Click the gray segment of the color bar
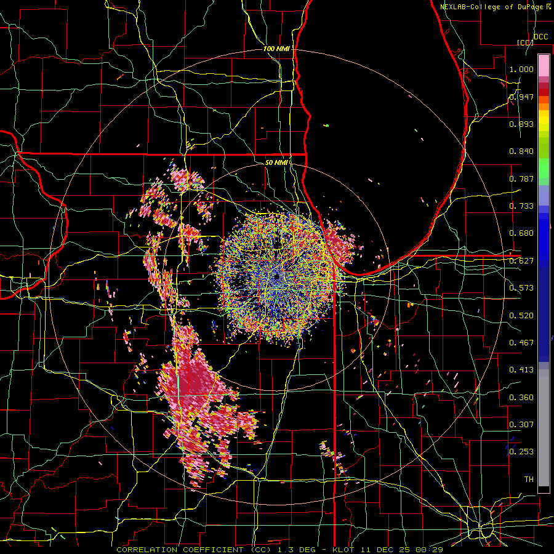 click(544, 428)
